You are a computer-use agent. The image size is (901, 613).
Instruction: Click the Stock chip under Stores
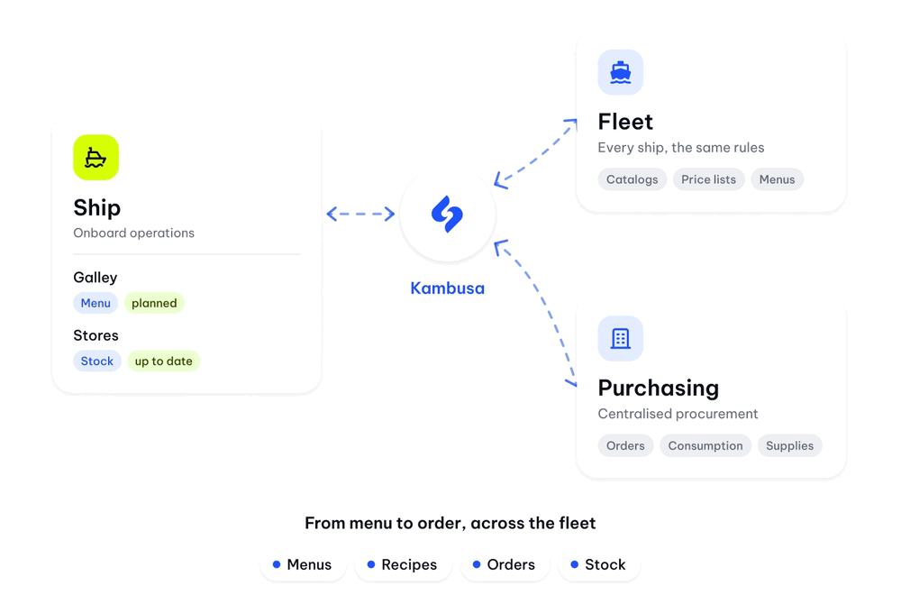coord(97,361)
